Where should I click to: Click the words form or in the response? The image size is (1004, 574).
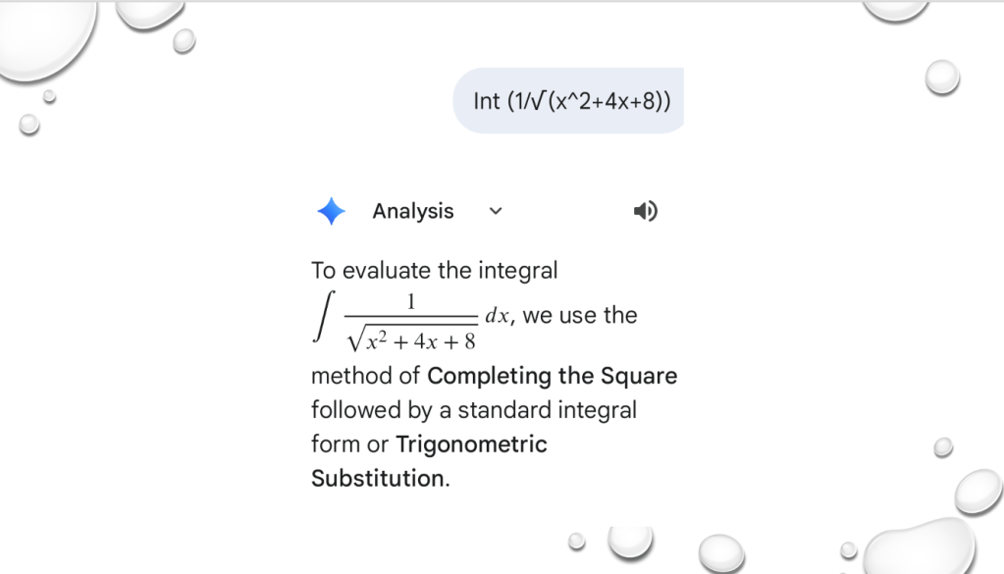click(349, 444)
